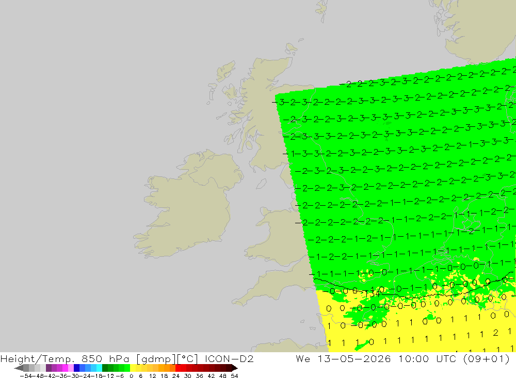Screen dimensions: 516x378
Task: Pick the bright red legend swatch
Action: point(178,368)
